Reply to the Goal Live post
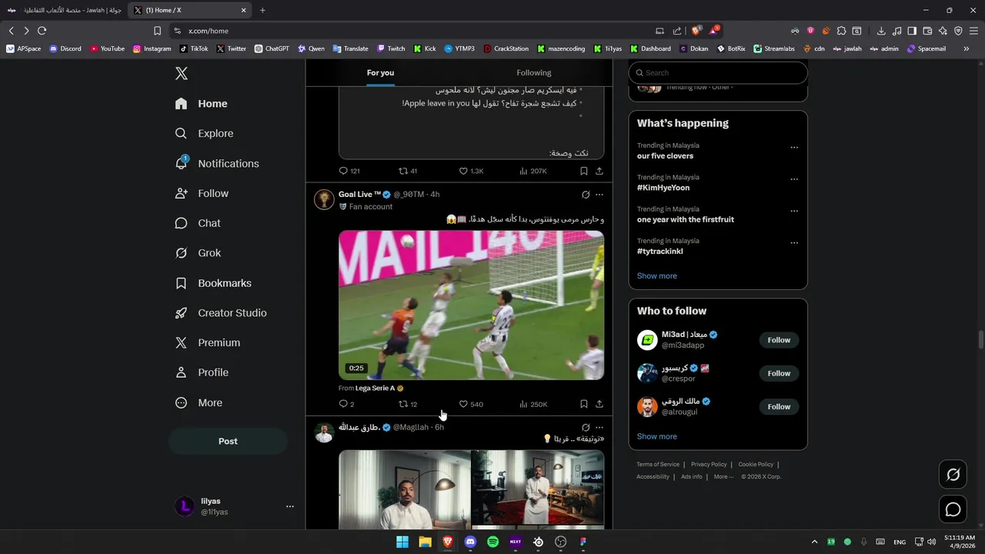 tap(347, 404)
